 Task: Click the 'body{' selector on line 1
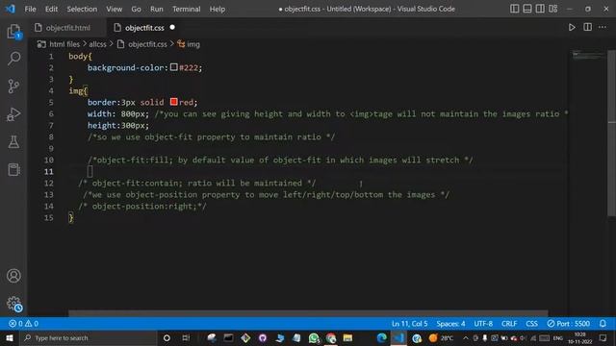click(80, 56)
